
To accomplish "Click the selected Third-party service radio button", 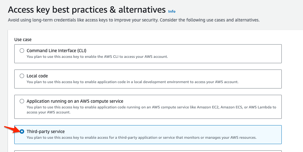I will coord(22,131).
